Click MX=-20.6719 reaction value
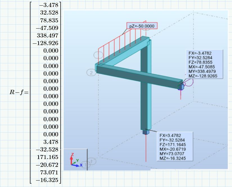 pos(173,149)
